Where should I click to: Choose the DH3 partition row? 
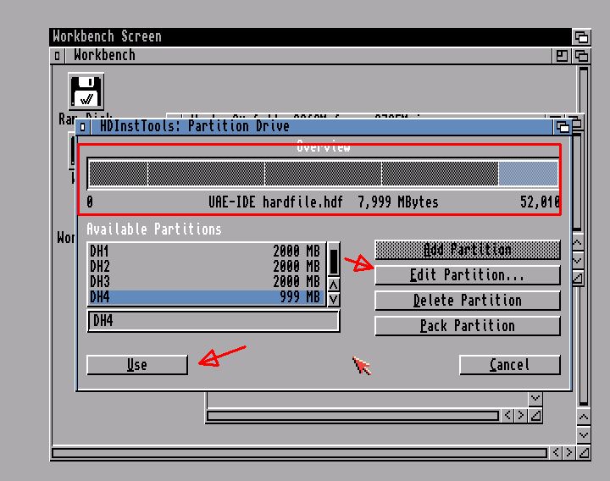(x=205, y=281)
